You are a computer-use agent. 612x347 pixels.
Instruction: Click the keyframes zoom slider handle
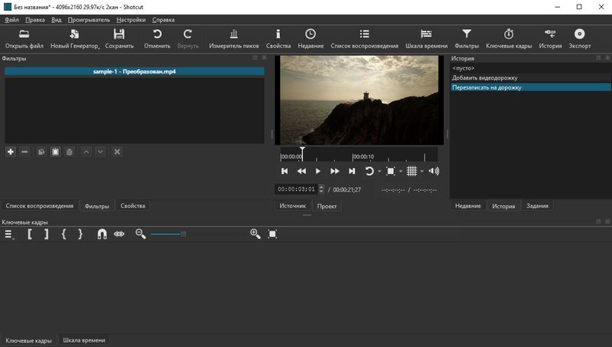coord(183,234)
